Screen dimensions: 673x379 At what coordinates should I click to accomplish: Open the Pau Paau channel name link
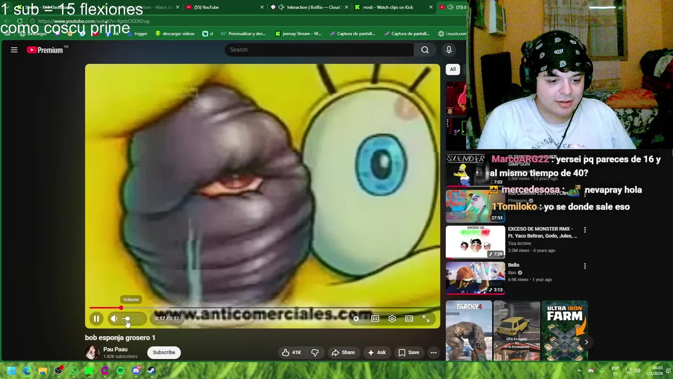(x=115, y=349)
